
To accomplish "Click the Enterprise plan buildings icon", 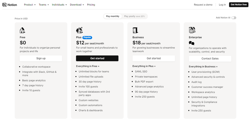I will [192, 30].
